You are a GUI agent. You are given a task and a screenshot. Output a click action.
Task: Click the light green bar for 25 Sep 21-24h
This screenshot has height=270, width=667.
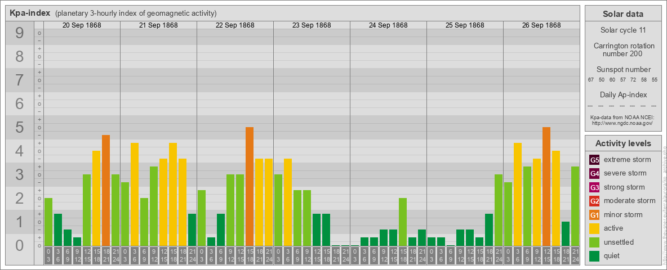[x=499, y=210]
